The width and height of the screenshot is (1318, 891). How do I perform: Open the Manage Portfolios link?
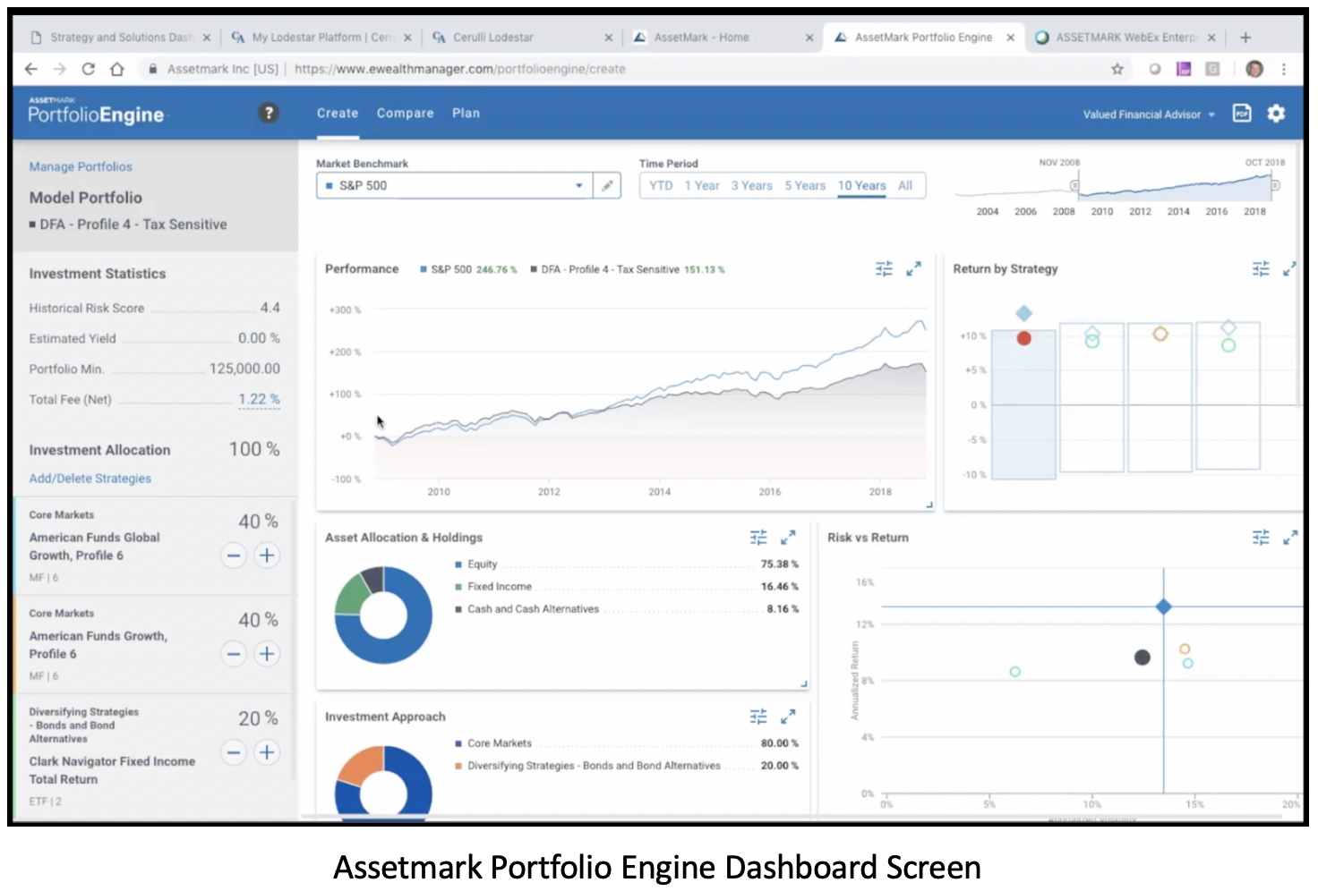(81, 166)
